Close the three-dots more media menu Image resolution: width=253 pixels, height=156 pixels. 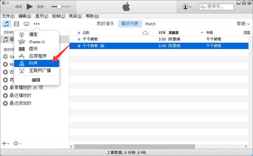pyautogui.click(x=36, y=24)
